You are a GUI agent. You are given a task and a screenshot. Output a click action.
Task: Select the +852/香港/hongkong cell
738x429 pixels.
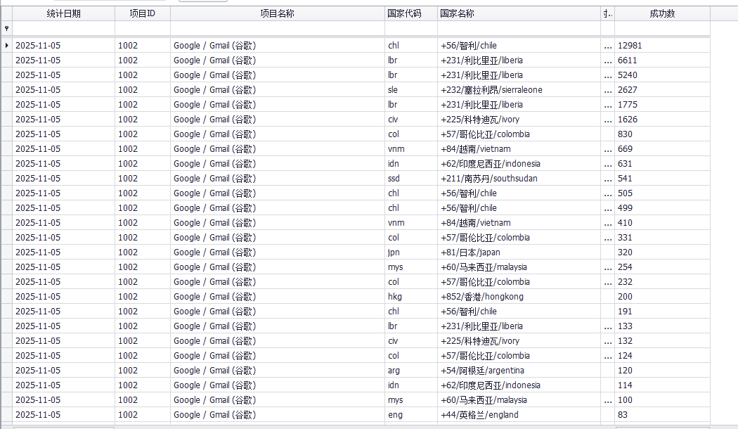(x=519, y=297)
